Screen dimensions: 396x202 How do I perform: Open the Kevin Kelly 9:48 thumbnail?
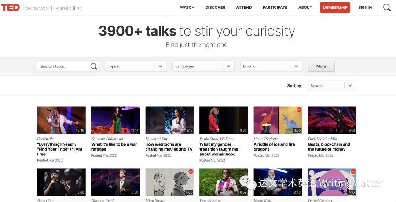pos(278,182)
